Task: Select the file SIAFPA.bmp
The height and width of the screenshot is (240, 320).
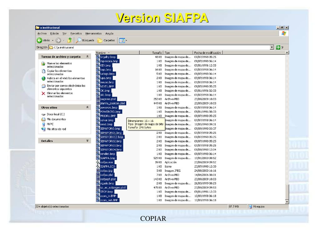Action: click(107, 158)
